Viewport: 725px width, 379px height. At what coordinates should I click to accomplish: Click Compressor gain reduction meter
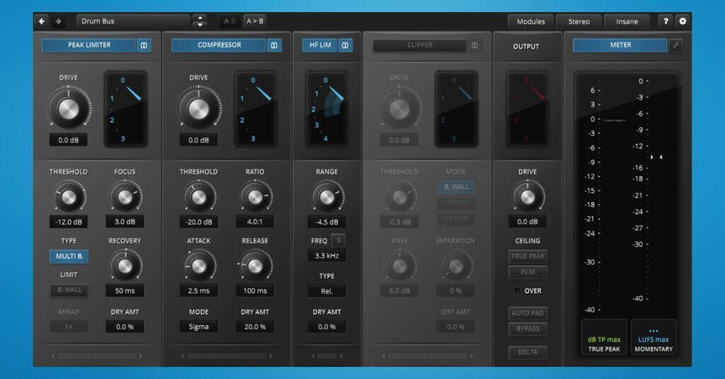click(x=256, y=110)
